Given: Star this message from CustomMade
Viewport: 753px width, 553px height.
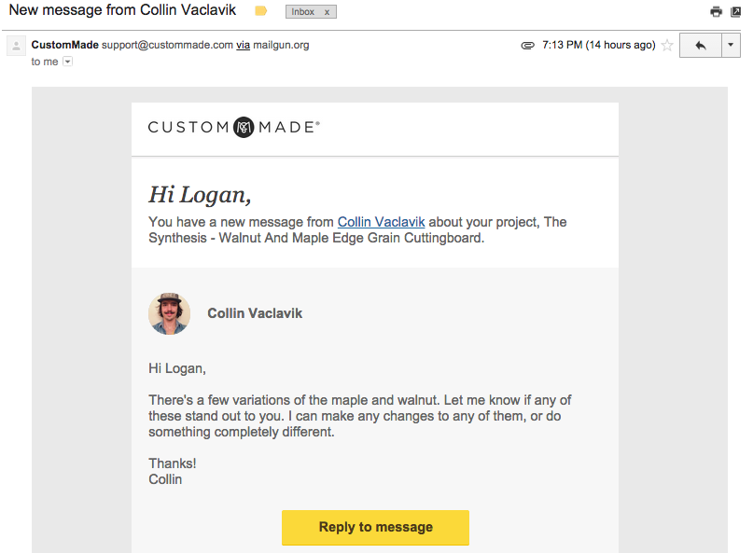Looking at the screenshot, I should (x=667, y=45).
